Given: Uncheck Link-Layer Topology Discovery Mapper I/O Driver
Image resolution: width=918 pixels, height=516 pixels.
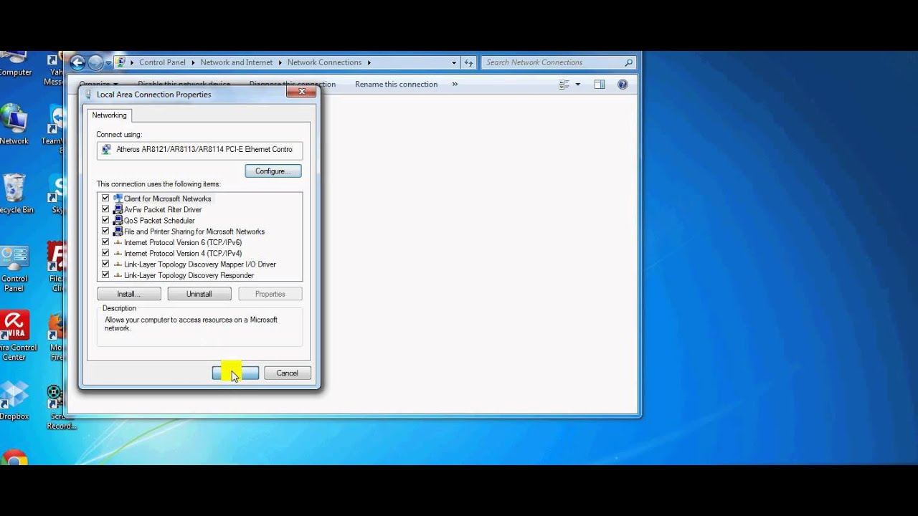Looking at the screenshot, I should pos(105,264).
